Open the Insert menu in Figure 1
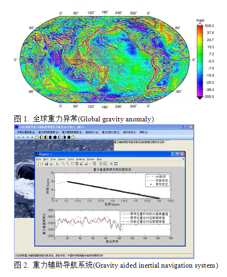 tap(61, 159)
